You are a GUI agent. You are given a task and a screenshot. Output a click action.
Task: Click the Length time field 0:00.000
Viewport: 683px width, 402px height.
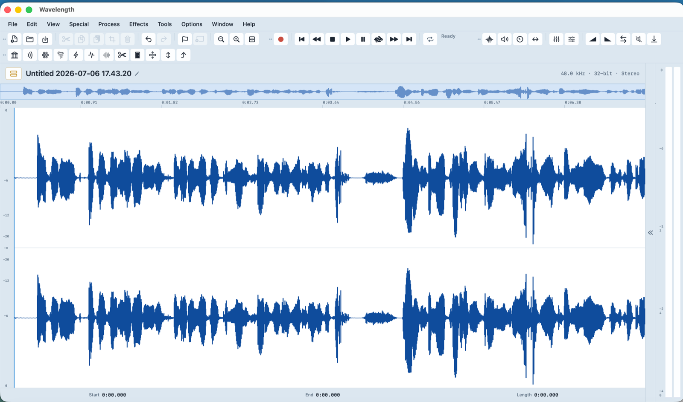point(546,395)
